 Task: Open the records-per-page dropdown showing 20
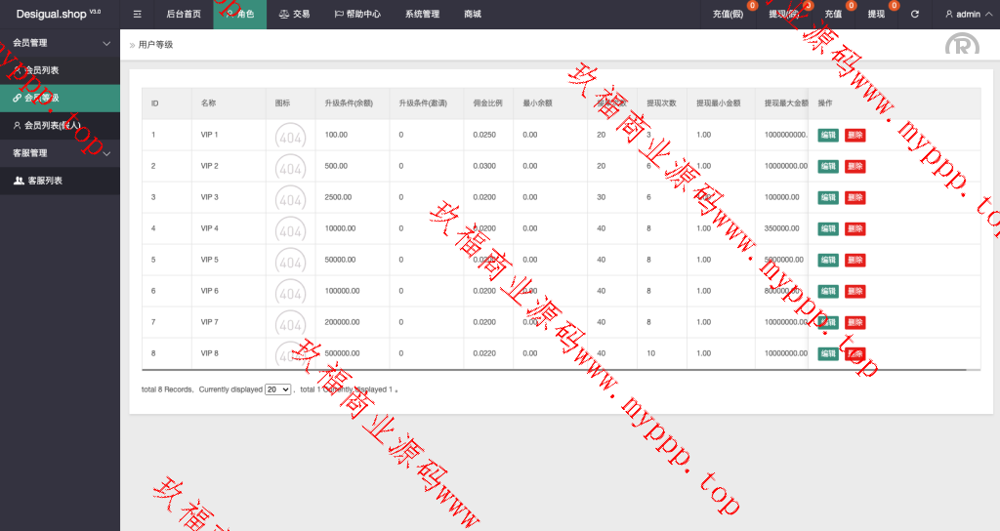click(278, 389)
